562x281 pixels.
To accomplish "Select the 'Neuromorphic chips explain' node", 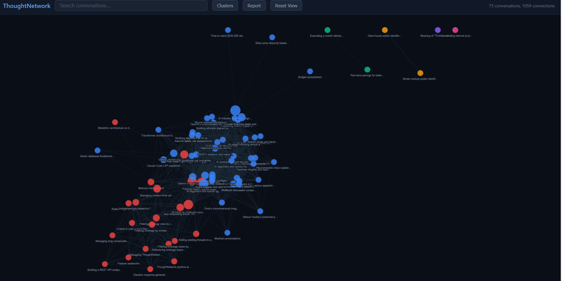I will click(x=274, y=162).
